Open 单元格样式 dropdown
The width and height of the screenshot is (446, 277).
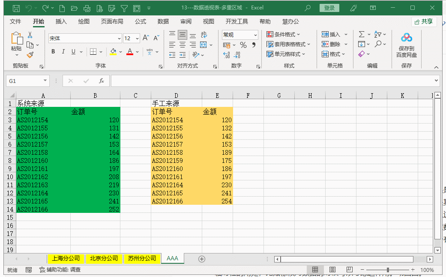point(286,54)
